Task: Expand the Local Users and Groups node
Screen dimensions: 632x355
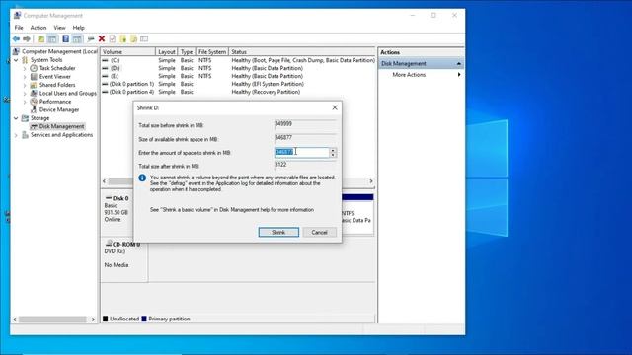Action: click(x=25, y=94)
